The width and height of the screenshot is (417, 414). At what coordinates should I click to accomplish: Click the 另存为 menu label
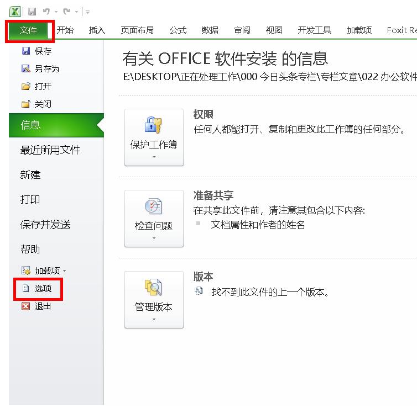coord(47,69)
